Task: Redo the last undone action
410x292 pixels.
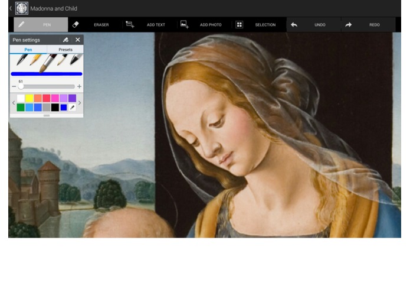Action: 368,25
